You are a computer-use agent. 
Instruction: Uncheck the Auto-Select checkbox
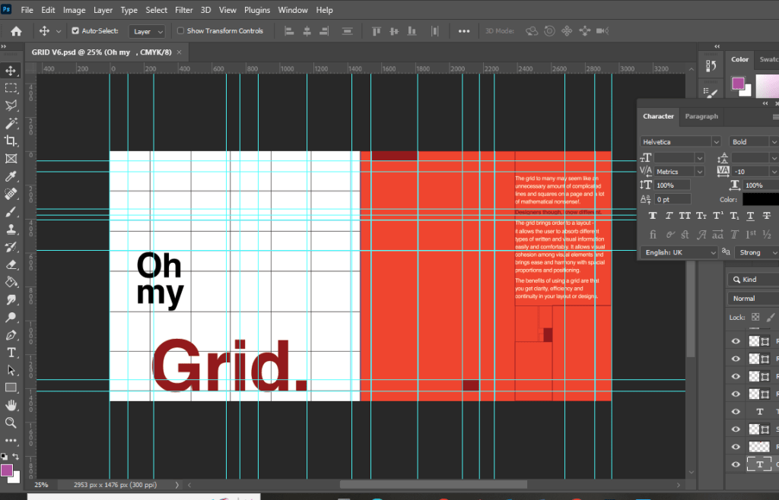pos(75,31)
